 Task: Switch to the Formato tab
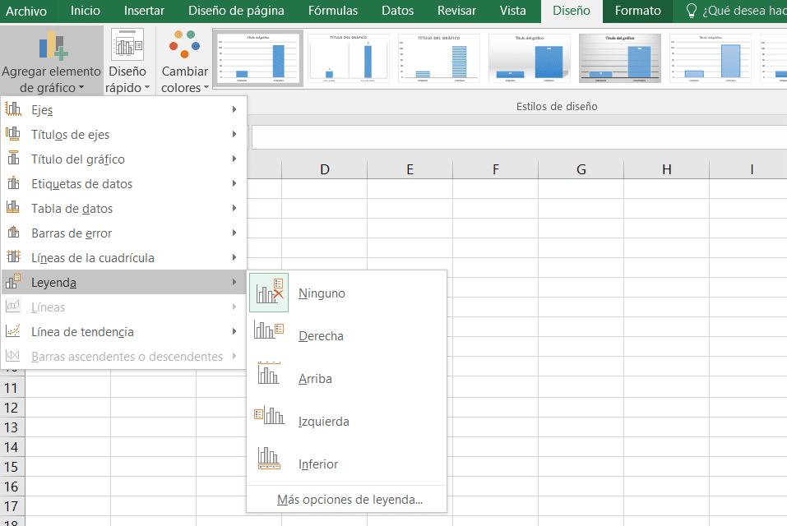tap(637, 11)
